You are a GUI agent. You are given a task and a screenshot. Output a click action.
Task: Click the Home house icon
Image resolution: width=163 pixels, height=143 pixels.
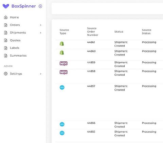pyautogui.click(x=6, y=17)
